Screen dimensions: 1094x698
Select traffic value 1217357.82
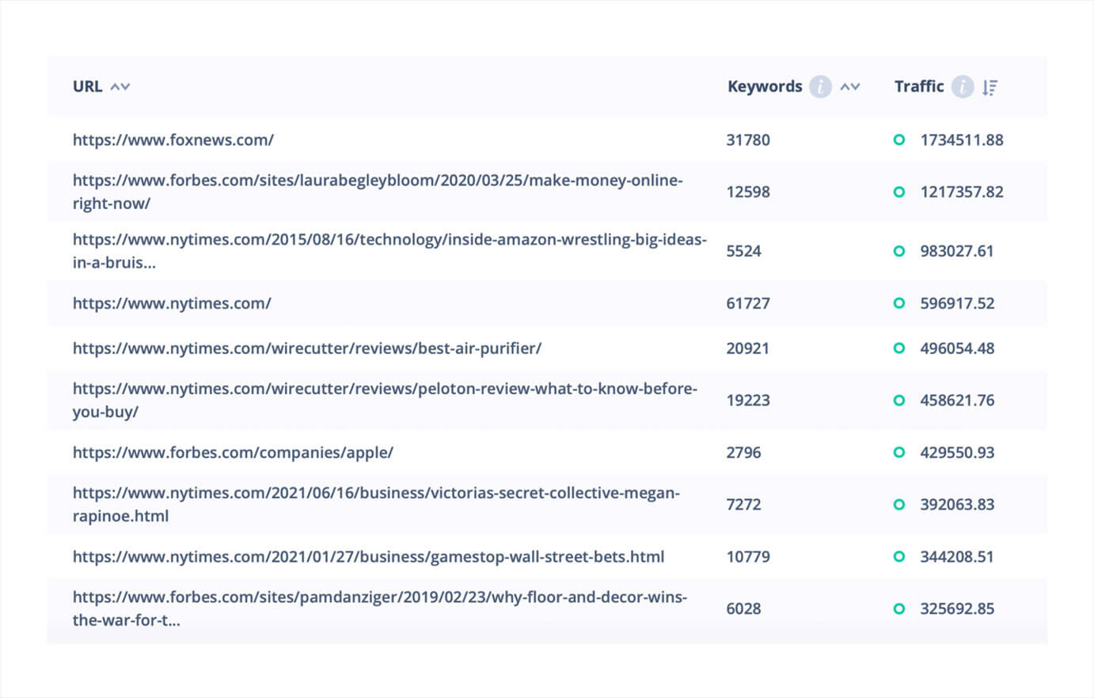click(x=962, y=192)
